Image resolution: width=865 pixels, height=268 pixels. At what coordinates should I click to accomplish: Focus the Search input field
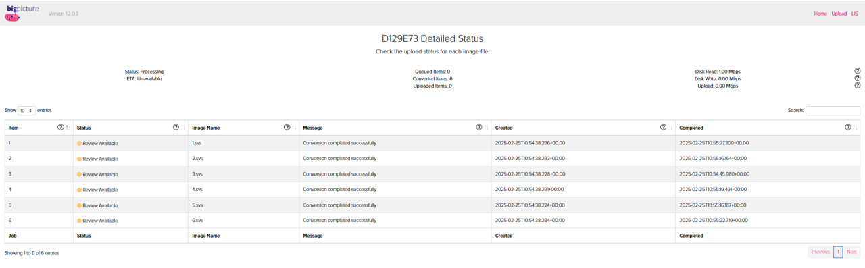click(833, 111)
